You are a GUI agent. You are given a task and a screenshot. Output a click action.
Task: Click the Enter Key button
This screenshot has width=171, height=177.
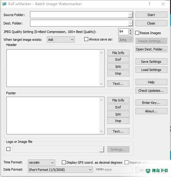click(x=151, y=103)
